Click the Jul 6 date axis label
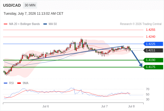The width and height of the screenshot is (164, 111). point(46,106)
